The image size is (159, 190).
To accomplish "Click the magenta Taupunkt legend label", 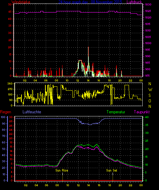I will (142, 112).
